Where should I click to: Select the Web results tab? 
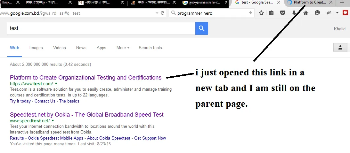coord(14,48)
